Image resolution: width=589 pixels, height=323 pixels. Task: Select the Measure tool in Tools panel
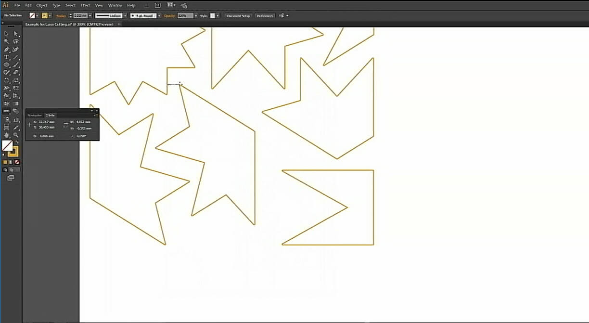7,111
